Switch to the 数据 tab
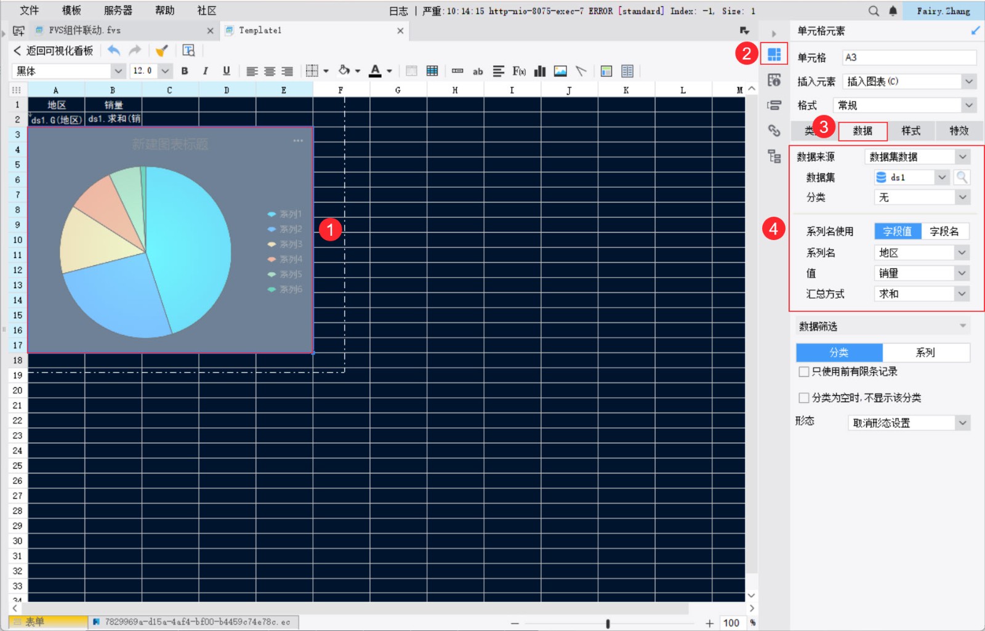The width and height of the screenshot is (985, 631). 862,131
